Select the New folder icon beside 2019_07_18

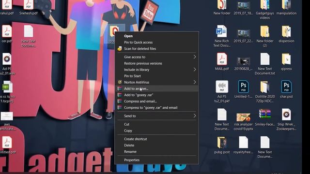click(222, 5)
